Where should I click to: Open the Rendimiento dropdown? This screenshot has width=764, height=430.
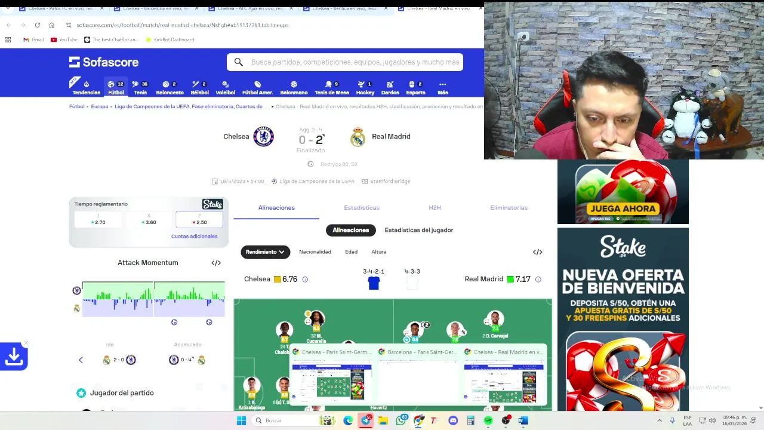point(265,252)
